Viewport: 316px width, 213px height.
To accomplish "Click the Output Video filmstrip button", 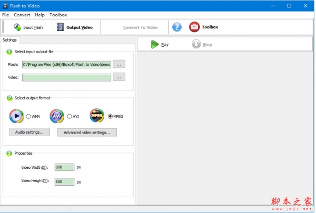I will (75, 27).
